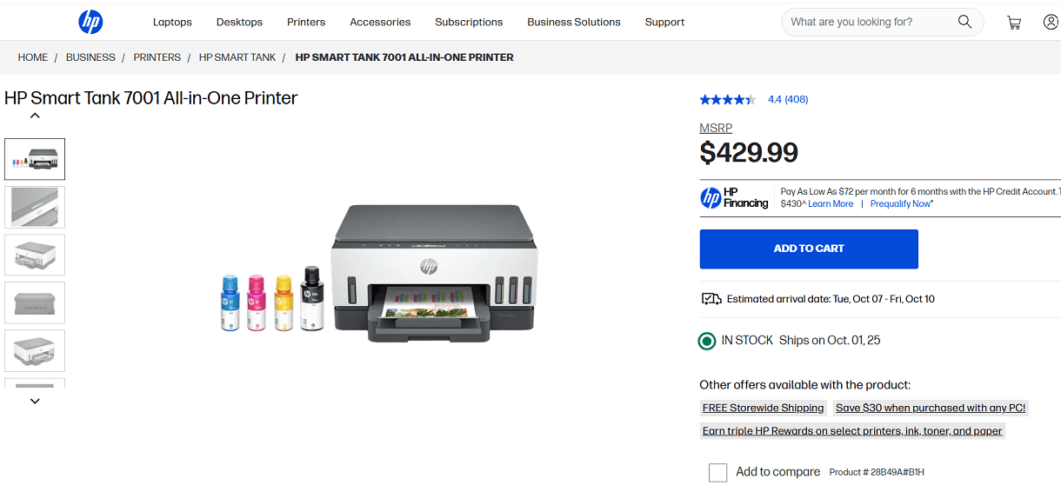Open the Accessories menu
This screenshot has height=485, width=1061.
(380, 22)
